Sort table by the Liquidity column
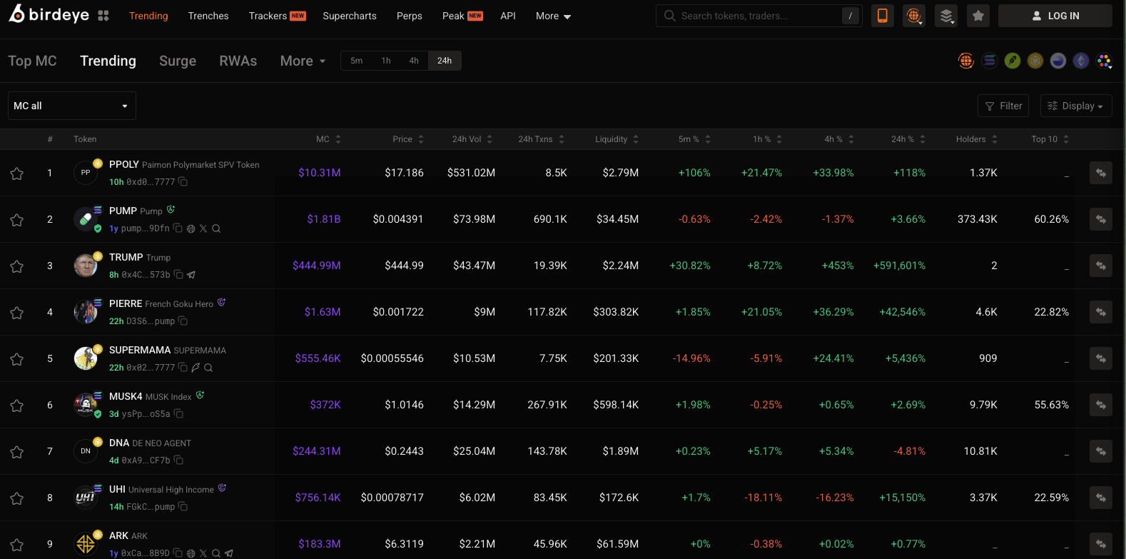The width and height of the screenshot is (1126, 559). [x=617, y=139]
